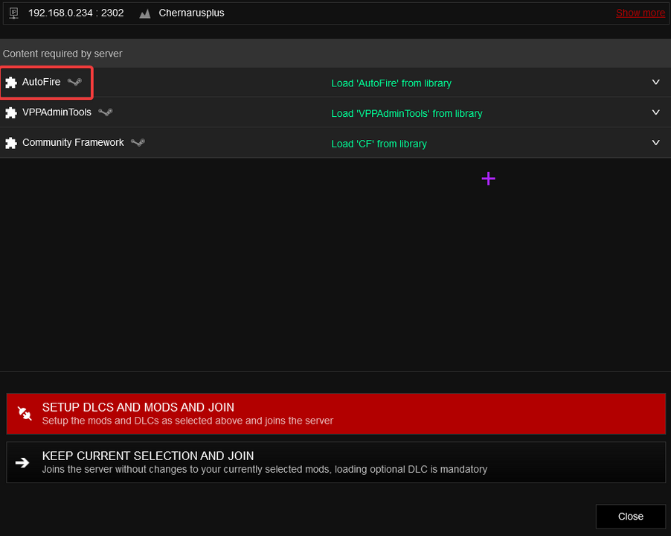
Task: Select Load 'VPPAdminTools' from library
Action: point(406,113)
